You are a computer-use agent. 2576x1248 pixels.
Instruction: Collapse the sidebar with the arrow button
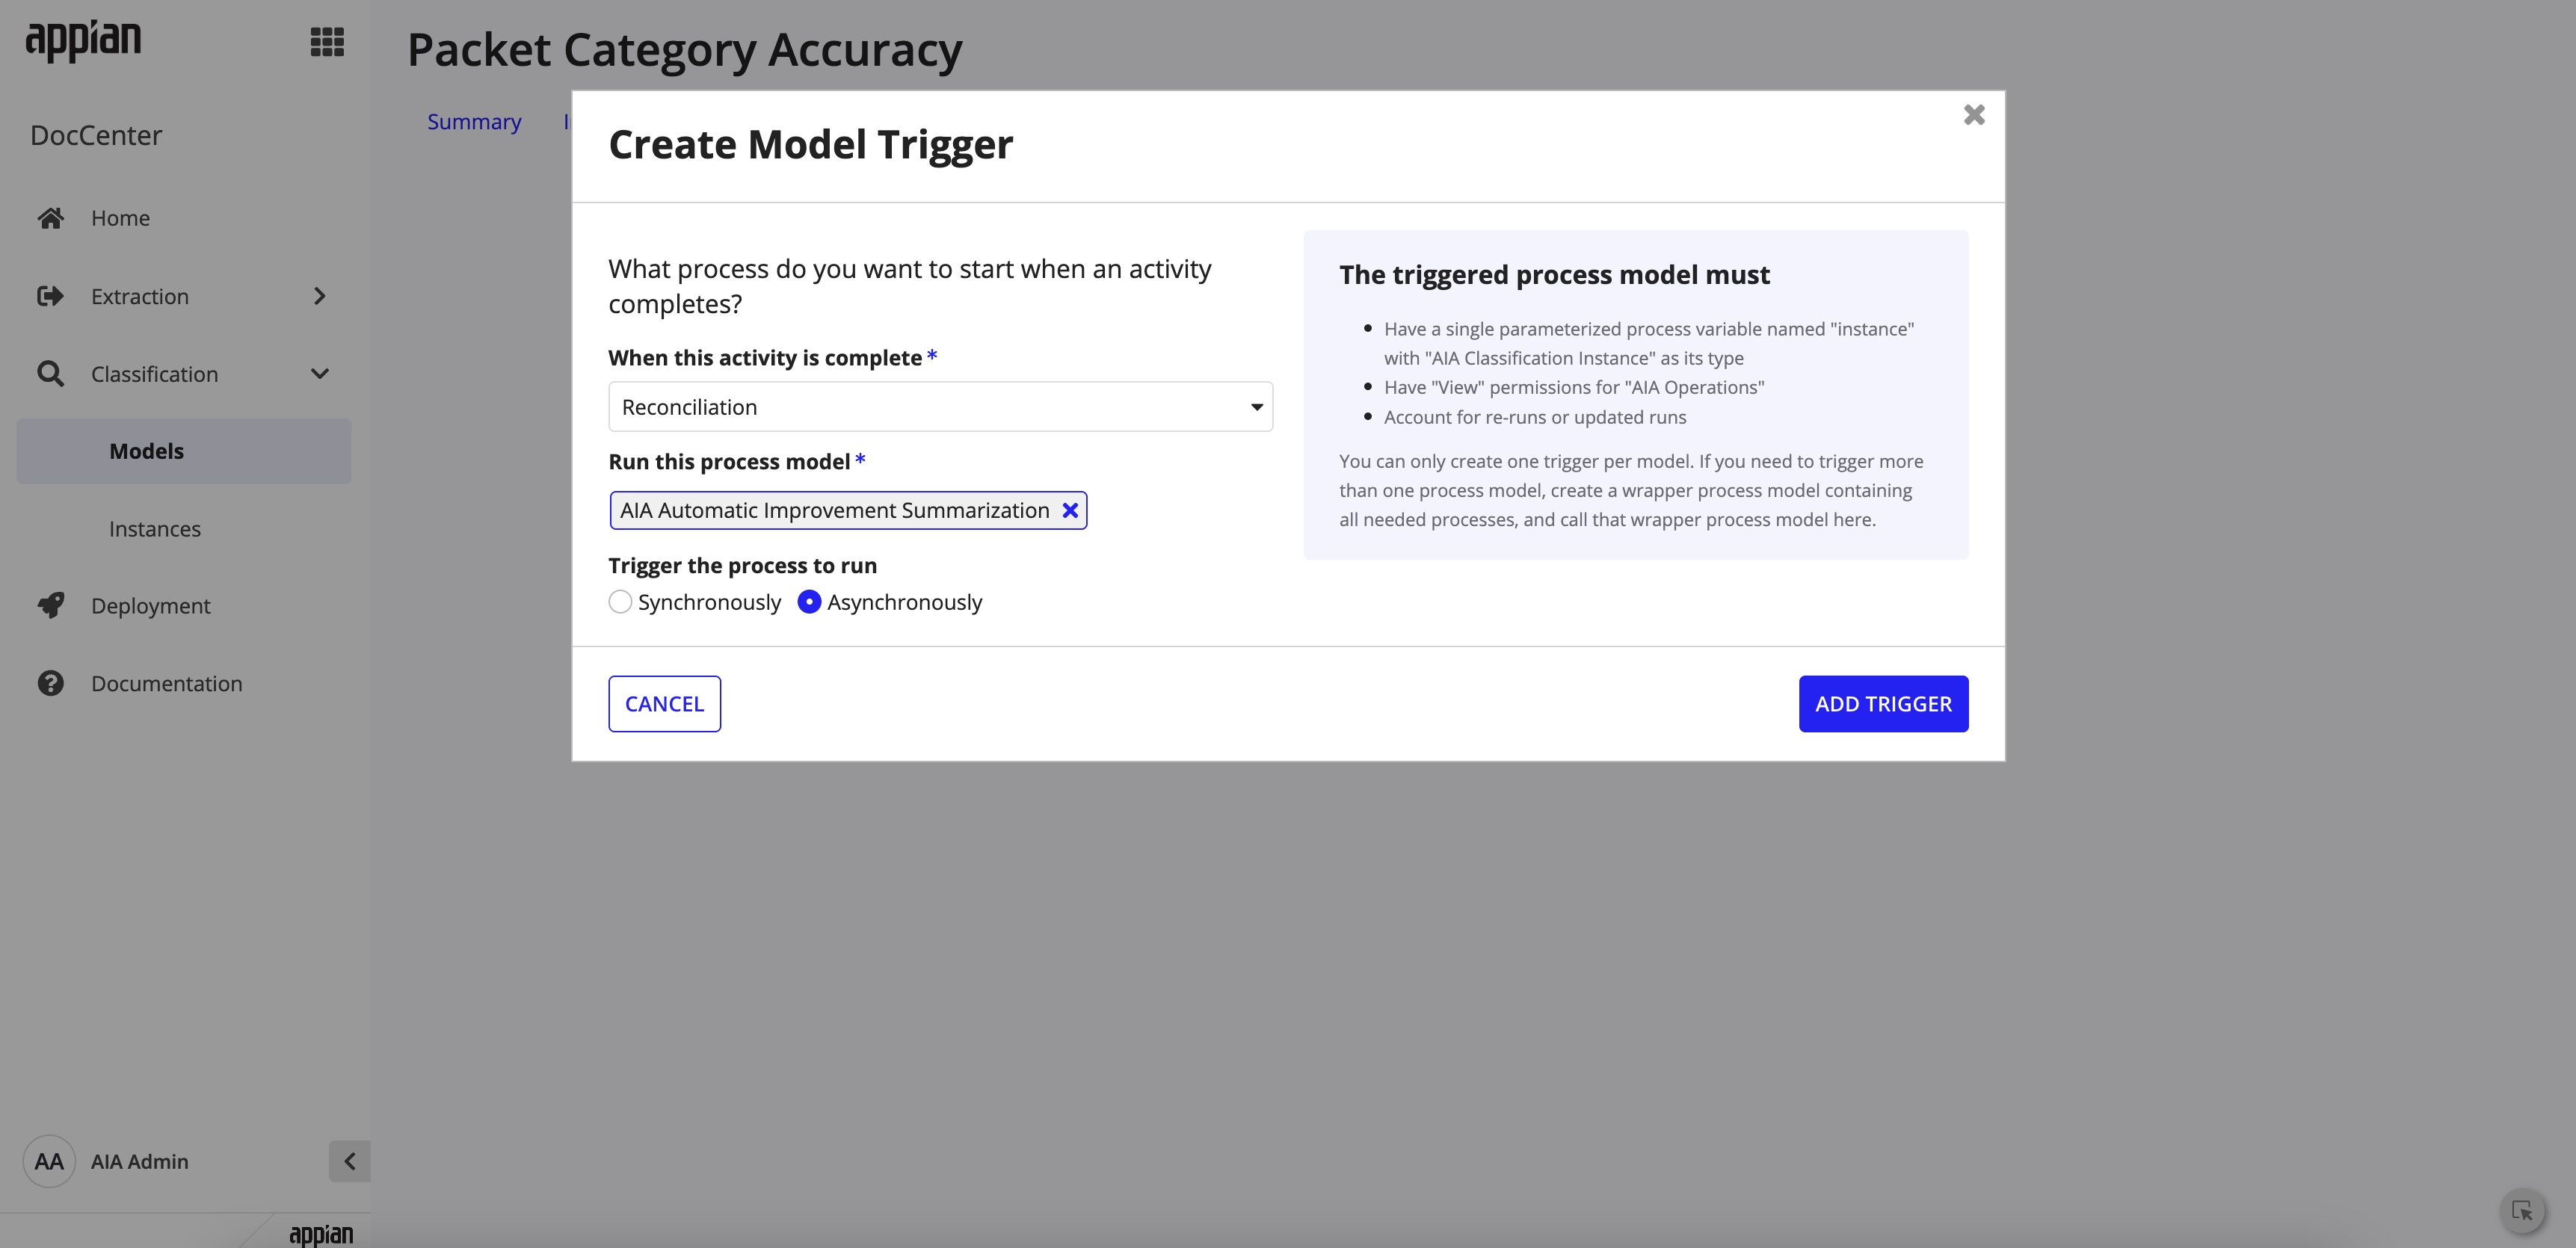349,1162
